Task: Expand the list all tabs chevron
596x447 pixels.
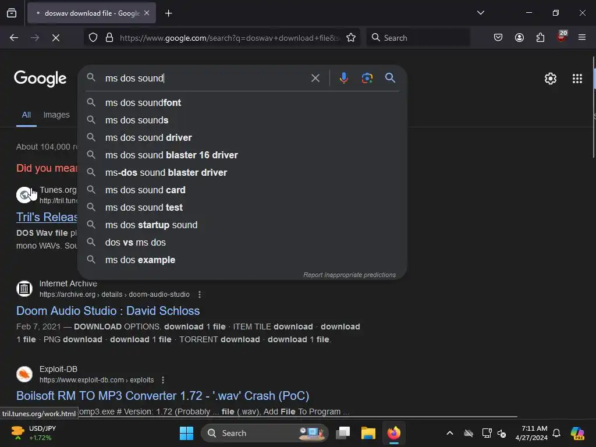Action: (x=480, y=13)
